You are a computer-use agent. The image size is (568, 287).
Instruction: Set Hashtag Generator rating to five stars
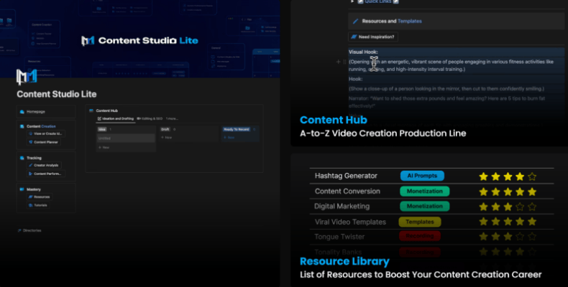click(x=531, y=176)
